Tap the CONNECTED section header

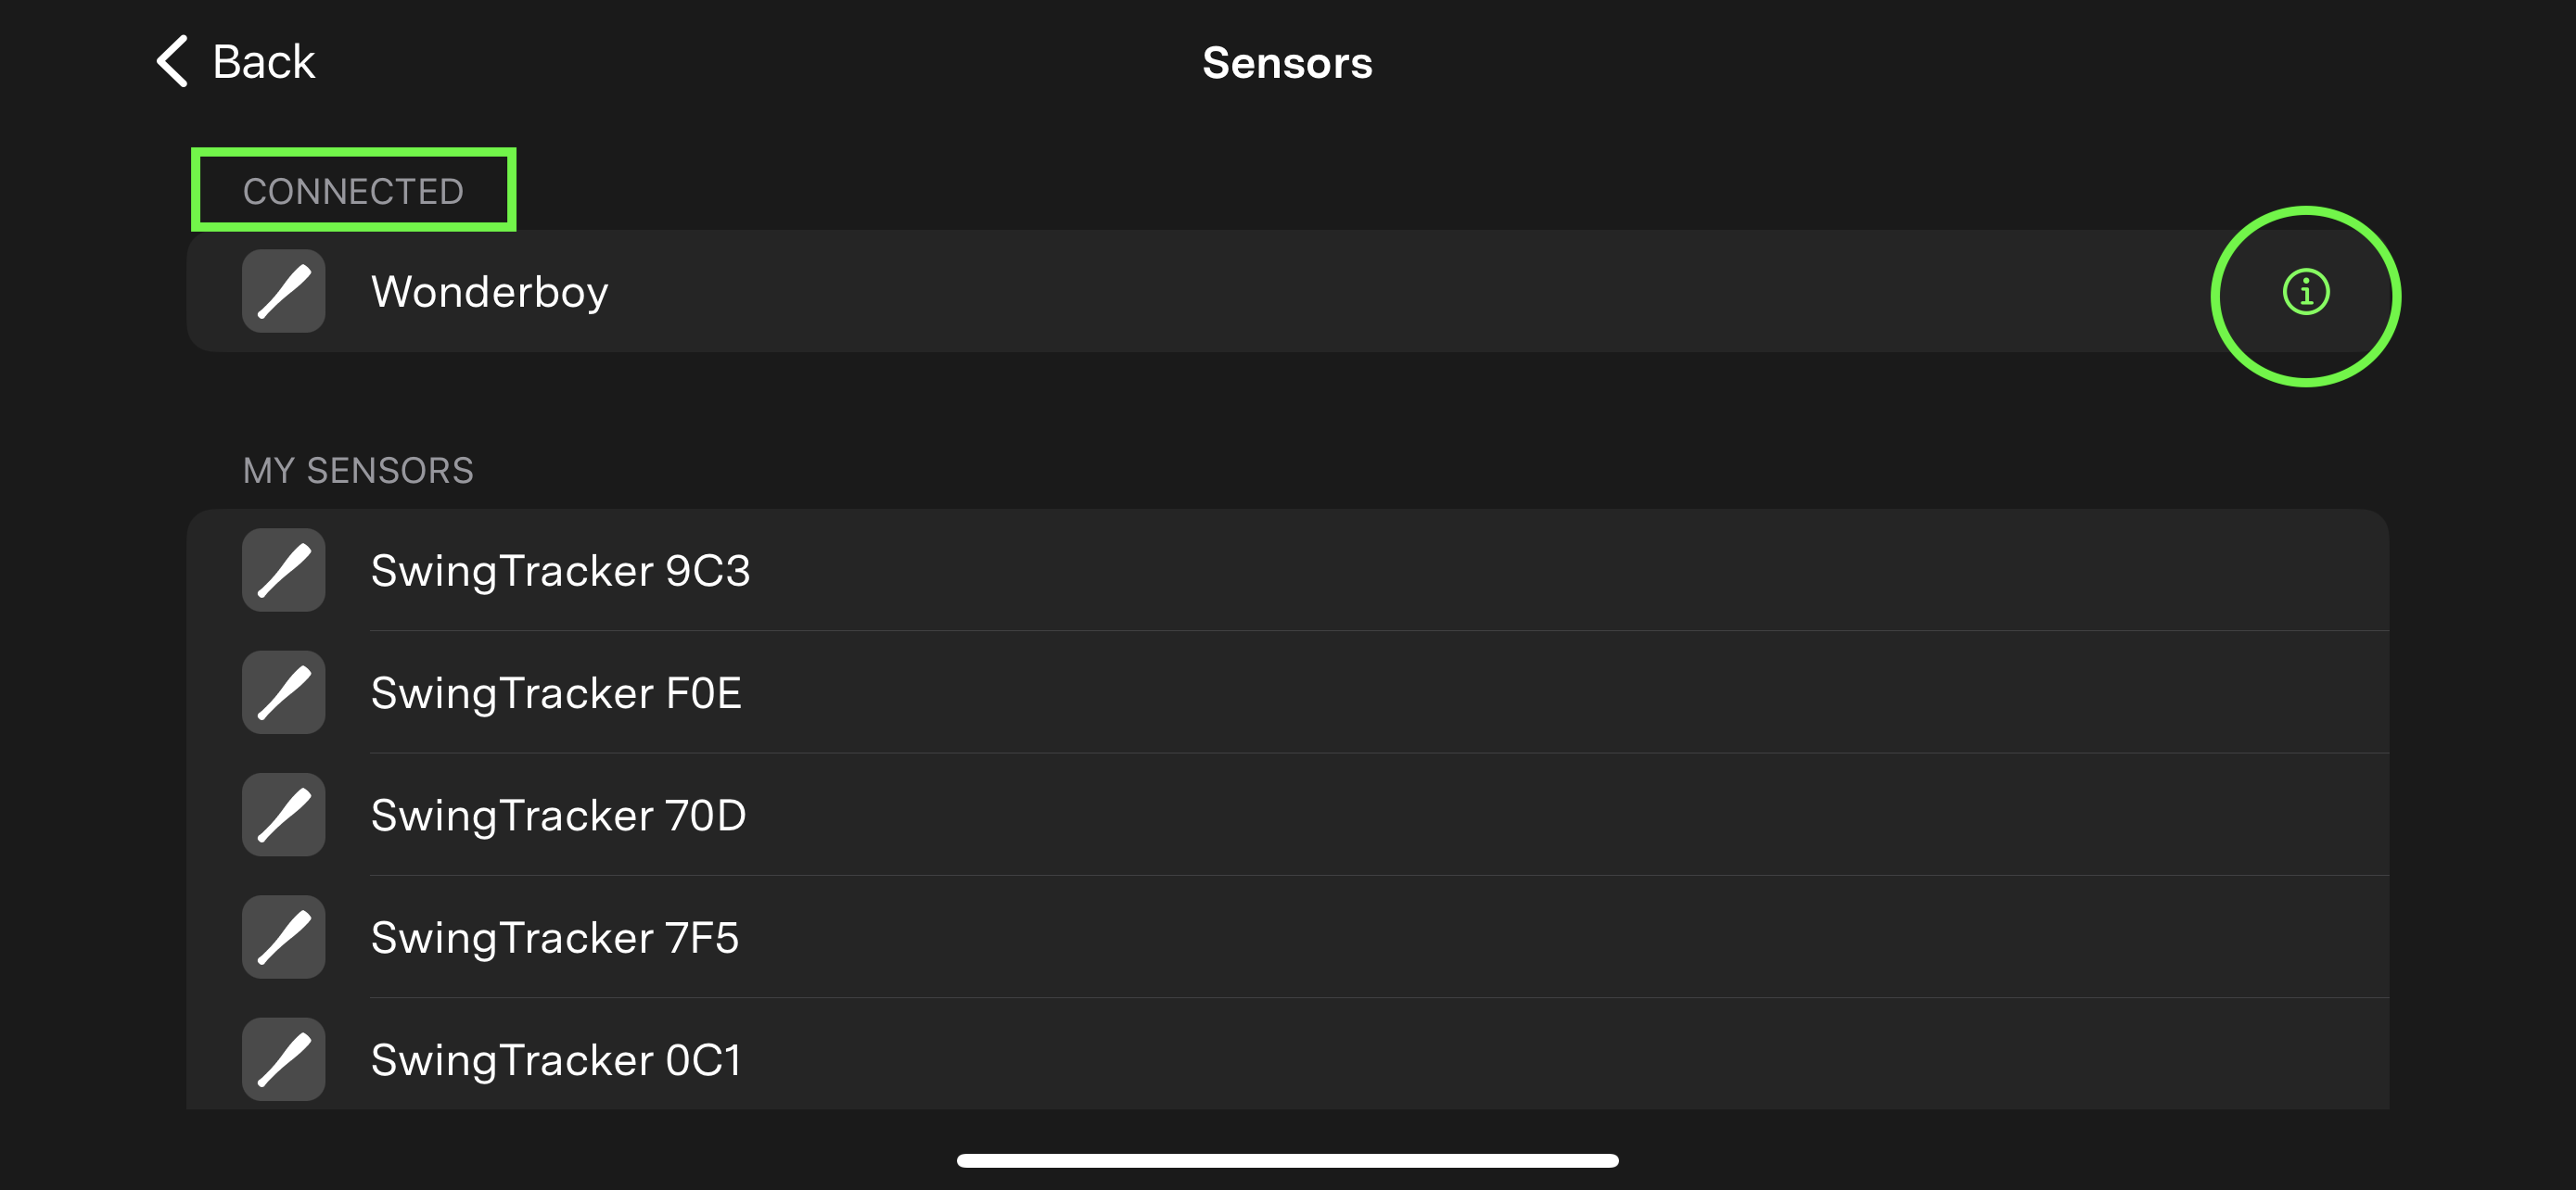[353, 191]
